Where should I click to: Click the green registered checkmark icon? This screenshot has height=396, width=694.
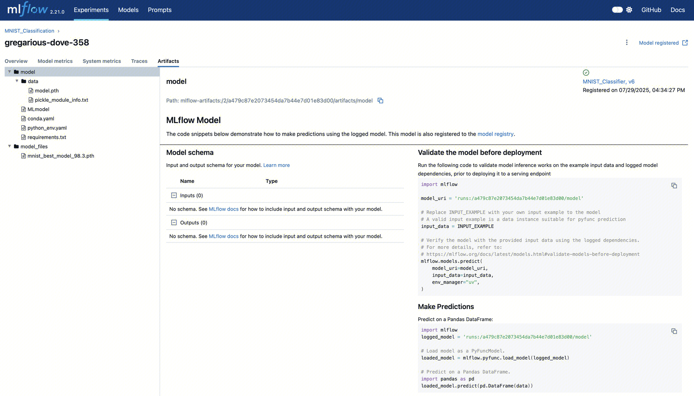coord(586,73)
